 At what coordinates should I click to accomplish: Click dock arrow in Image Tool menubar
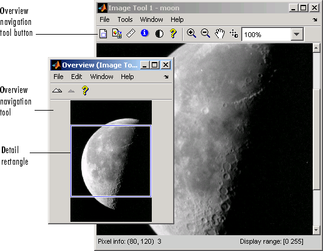[314, 20]
